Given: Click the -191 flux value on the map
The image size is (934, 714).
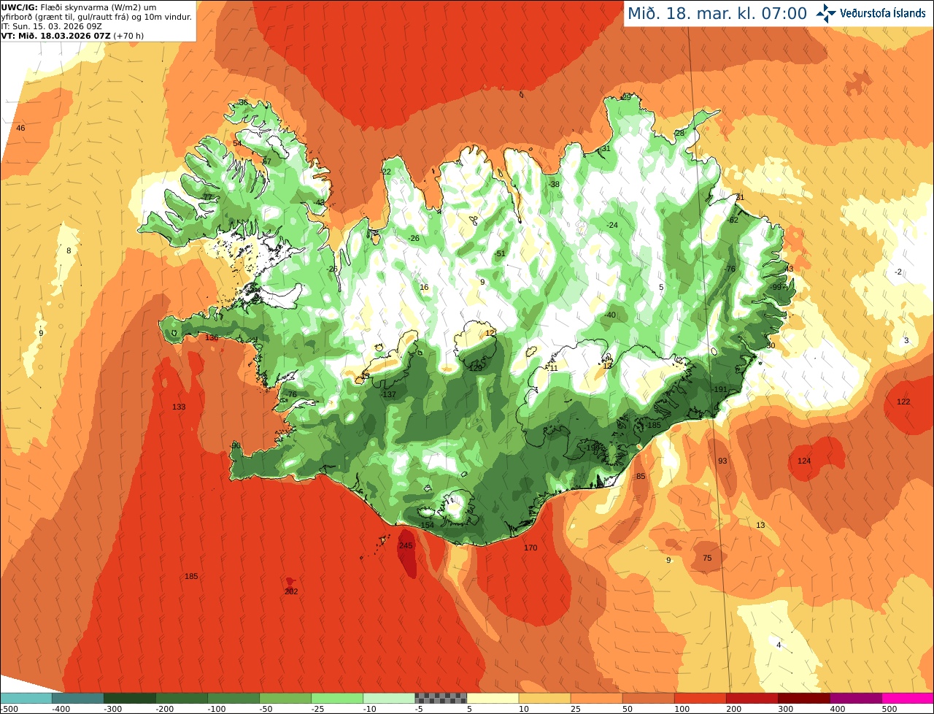Looking at the screenshot, I should [719, 389].
